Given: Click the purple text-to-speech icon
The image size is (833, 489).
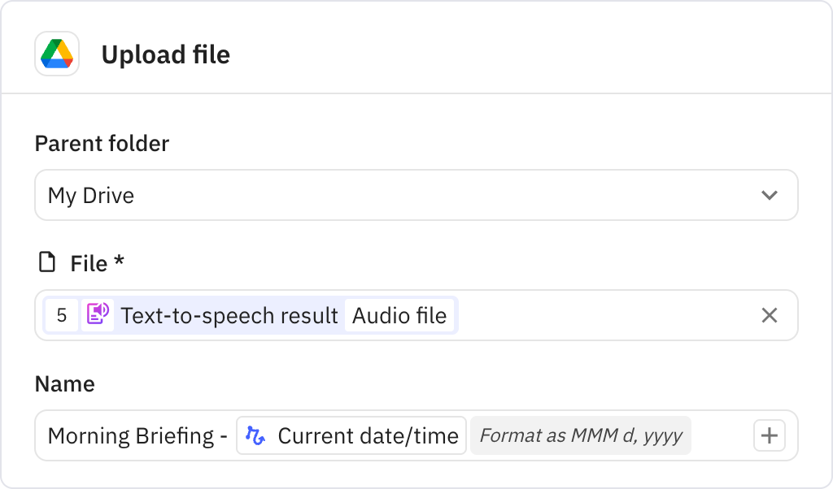Looking at the screenshot, I should click(x=98, y=315).
